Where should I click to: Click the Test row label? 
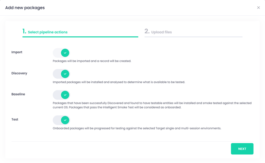point(15,119)
